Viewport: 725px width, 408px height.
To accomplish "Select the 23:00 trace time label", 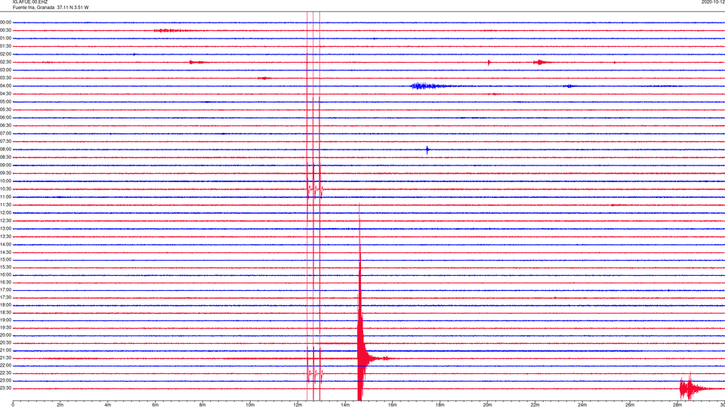I will 5,381.
